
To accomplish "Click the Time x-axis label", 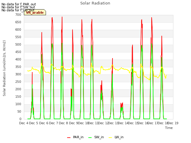I will click(x=169, y=128).
